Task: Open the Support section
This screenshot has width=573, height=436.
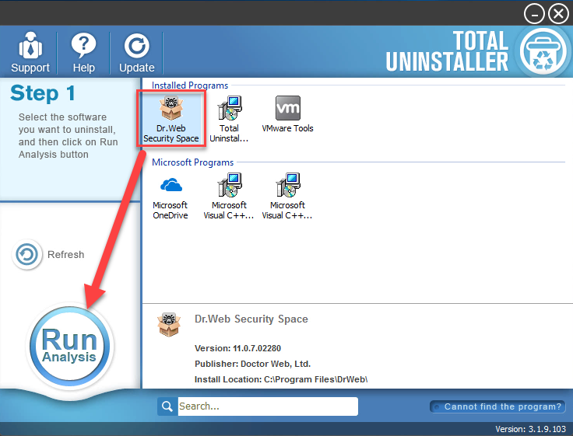Action: point(30,52)
